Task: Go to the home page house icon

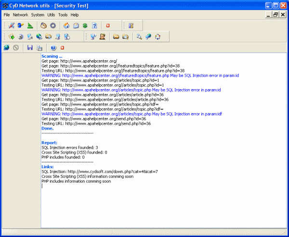Action: (66, 26)
